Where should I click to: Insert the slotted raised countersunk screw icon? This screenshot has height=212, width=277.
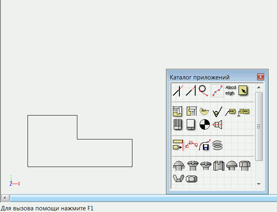(x=206, y=166)
